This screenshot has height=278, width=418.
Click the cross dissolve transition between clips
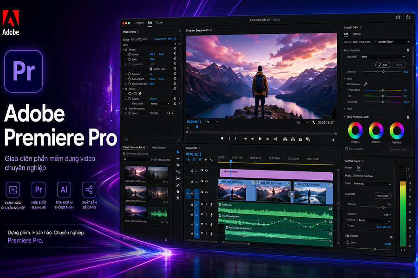[x=292, y=194]
